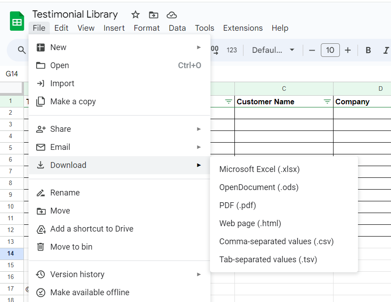
Task: Select row 7 header
Action: 12,171
